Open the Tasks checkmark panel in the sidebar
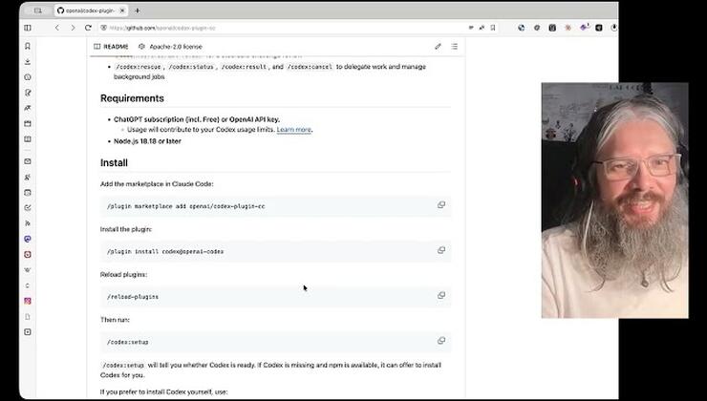This screenshot has height=401, width=707. (28, 208)
